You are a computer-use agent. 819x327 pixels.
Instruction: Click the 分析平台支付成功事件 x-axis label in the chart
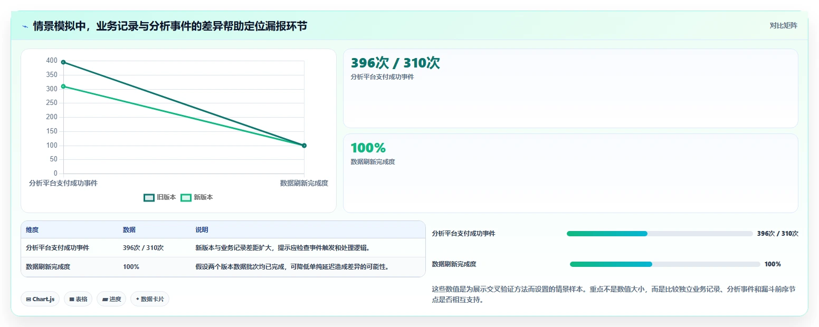pyautogui.click(x=63, y=183)
